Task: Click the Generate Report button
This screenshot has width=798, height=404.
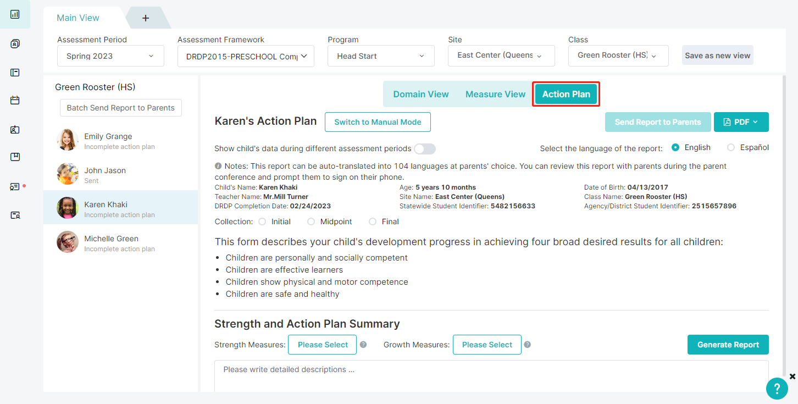Action: click(728, 345)
